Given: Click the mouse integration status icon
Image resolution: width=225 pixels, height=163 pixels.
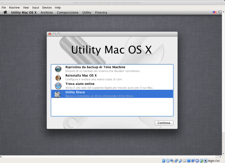Looking at the screenshot, I should tap(201, 161).
